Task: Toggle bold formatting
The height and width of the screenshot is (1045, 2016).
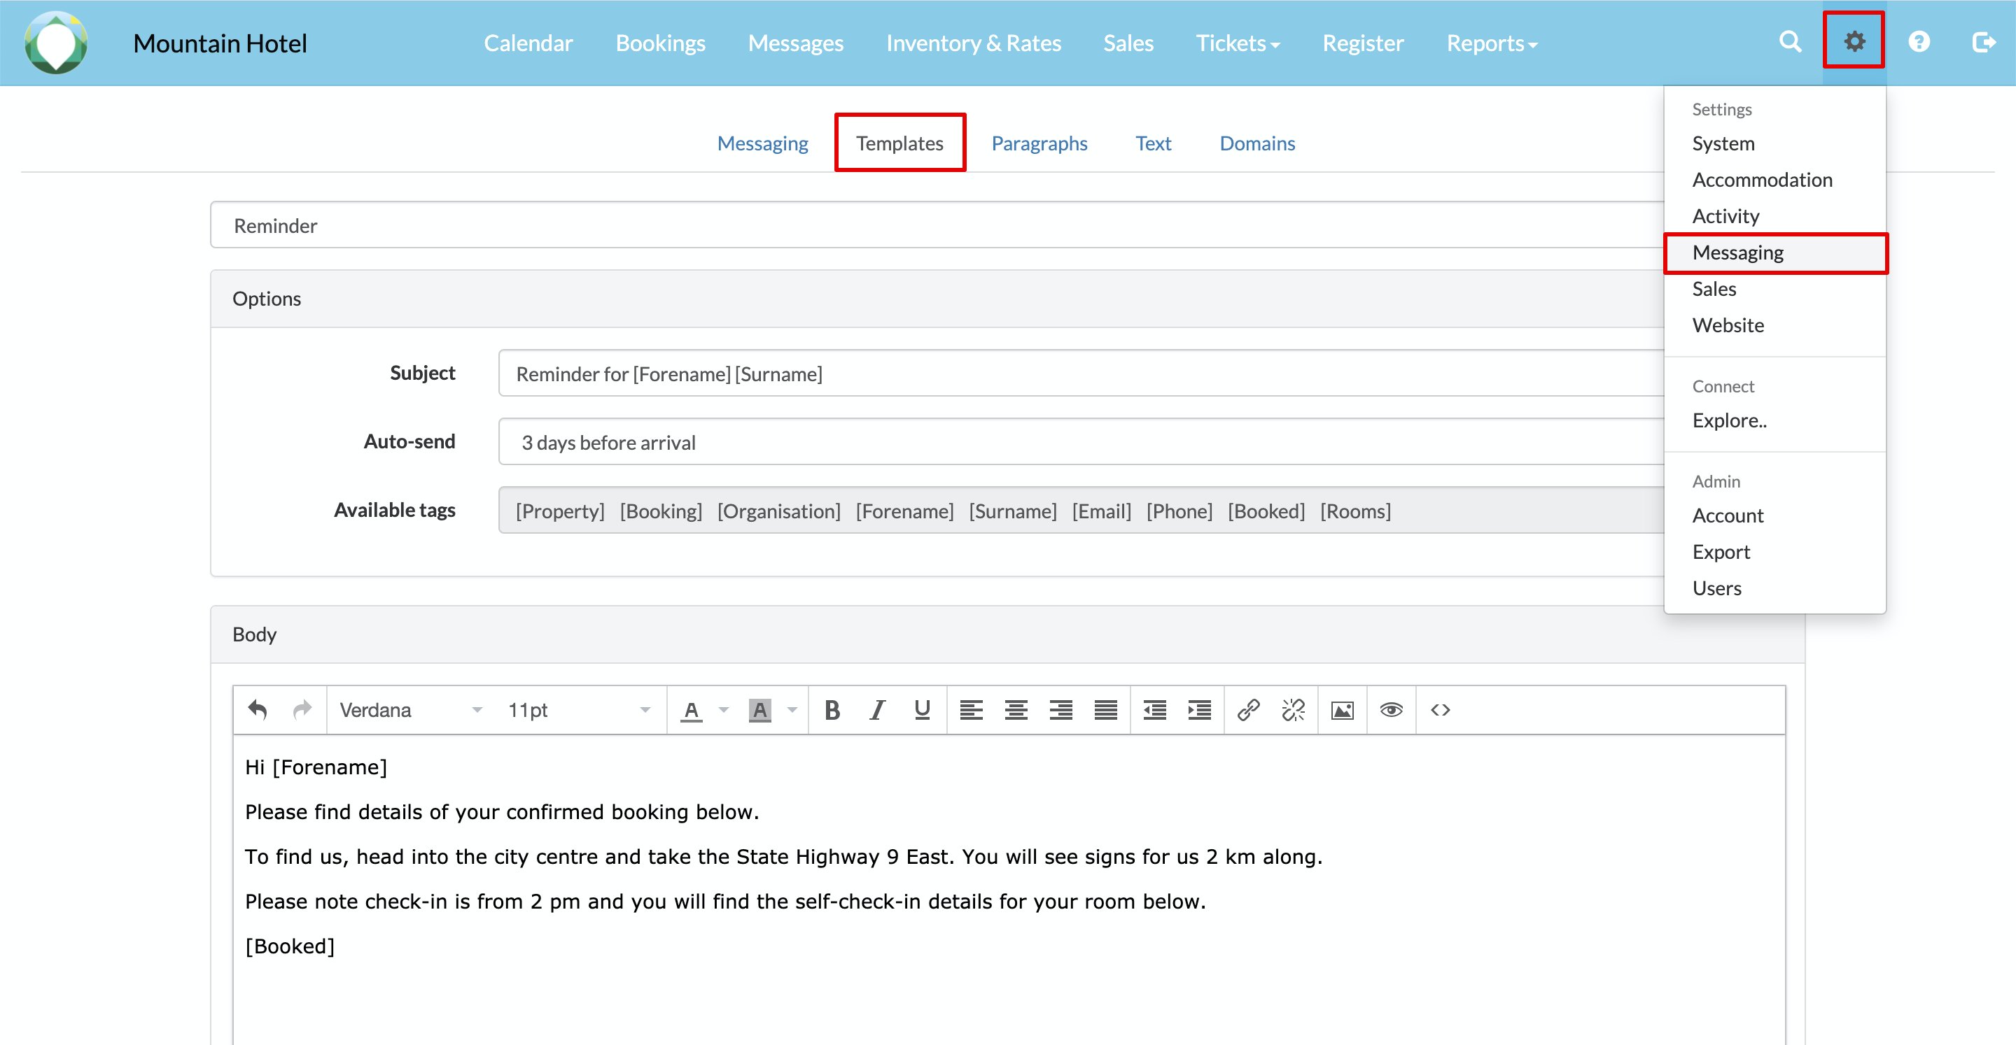Action: [x=832, y=709]
